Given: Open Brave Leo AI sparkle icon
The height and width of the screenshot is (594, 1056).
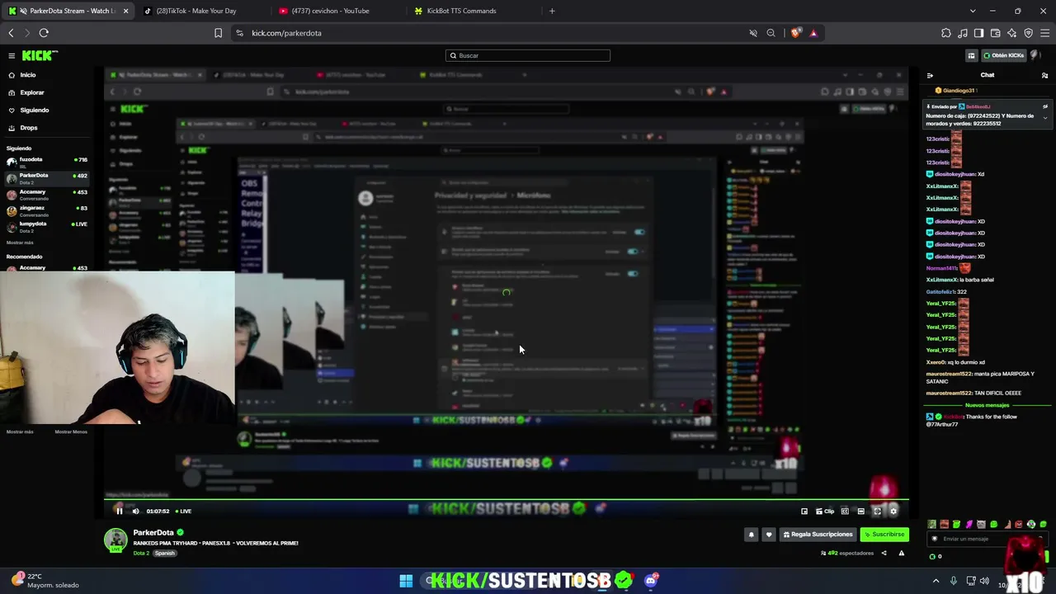Looking at the screenshot, I should click(x=1012, y=33).
